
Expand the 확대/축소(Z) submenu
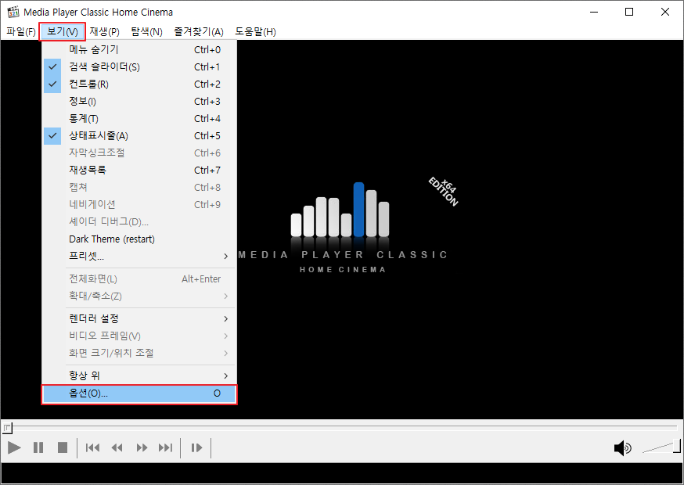pyautogui.click(x=139, y=296)
